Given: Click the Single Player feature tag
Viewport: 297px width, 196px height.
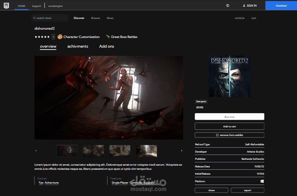Looking at the screenshot, I should coord(120,183).
